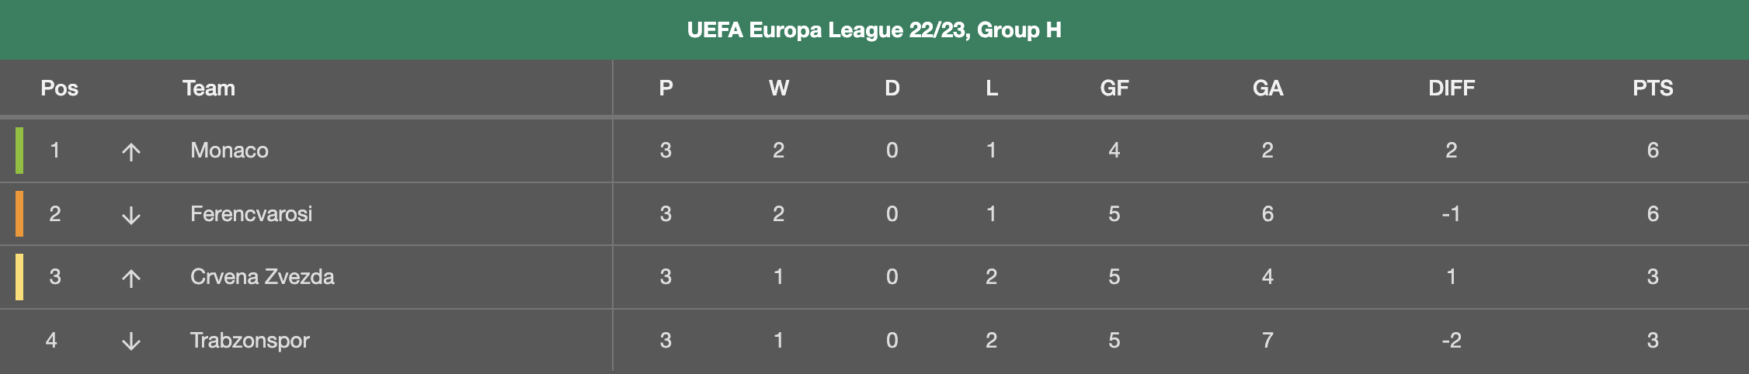Select Crvena Zvezda in the table
The image size is (1749, 374).
pyautogui.click(x=263, y=276)
